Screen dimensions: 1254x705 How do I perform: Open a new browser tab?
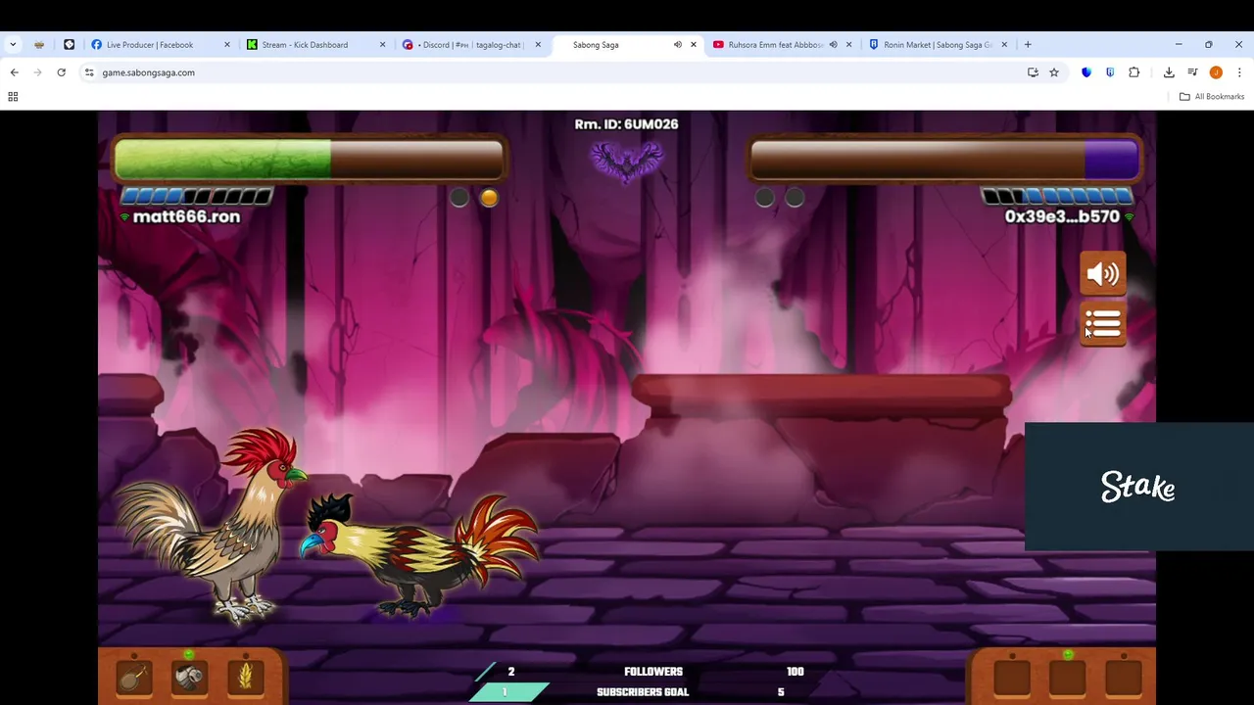point(1028,44)
